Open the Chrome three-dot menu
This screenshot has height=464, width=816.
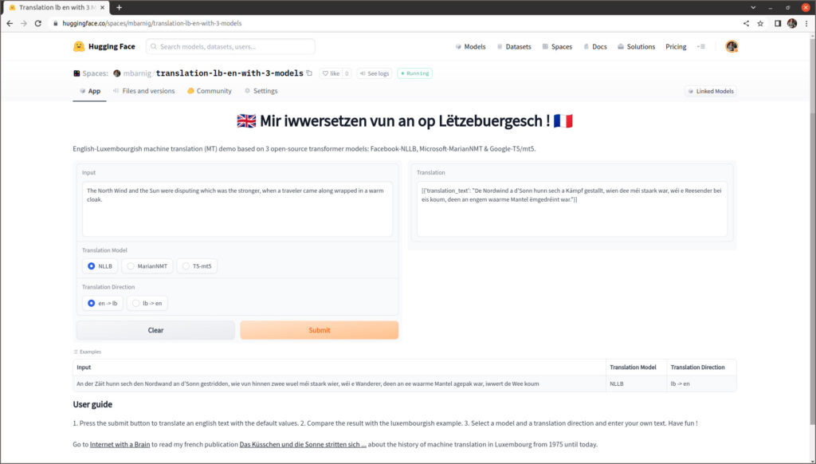(x=806, y=23)
